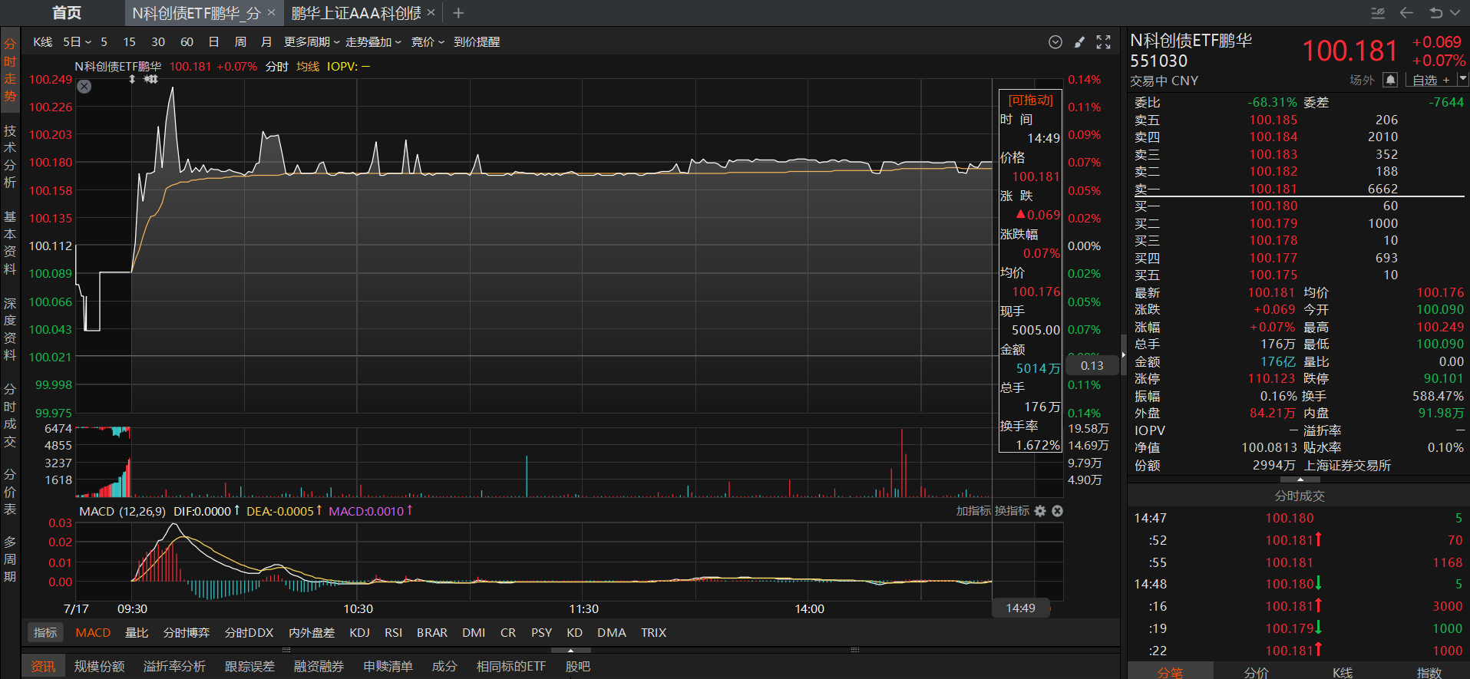This screenshot has width=1470, height=679.
Task: Open 基本资料 in left sidebar
Action: (10, 242)
